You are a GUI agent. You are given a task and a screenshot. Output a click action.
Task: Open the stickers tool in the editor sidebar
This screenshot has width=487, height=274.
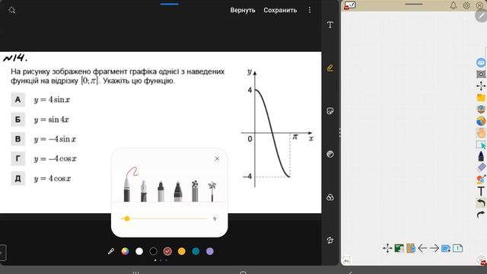tap(330, 111)
